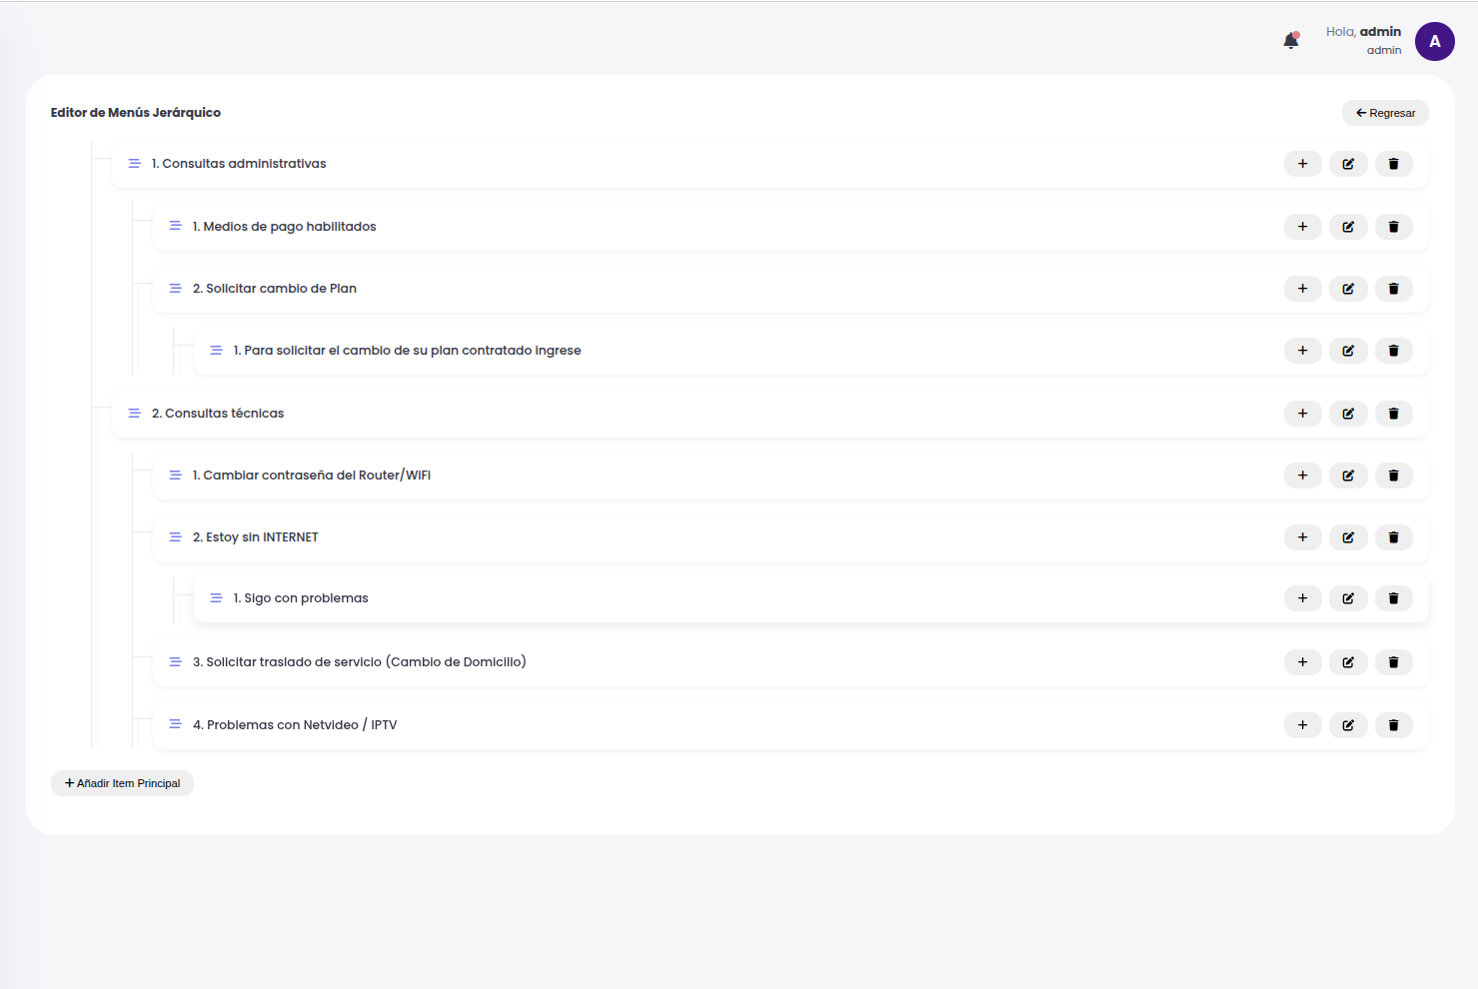Edit the Consultas técnicas item
This screenshot has height=989, width=1478.
pos(1347,414)
